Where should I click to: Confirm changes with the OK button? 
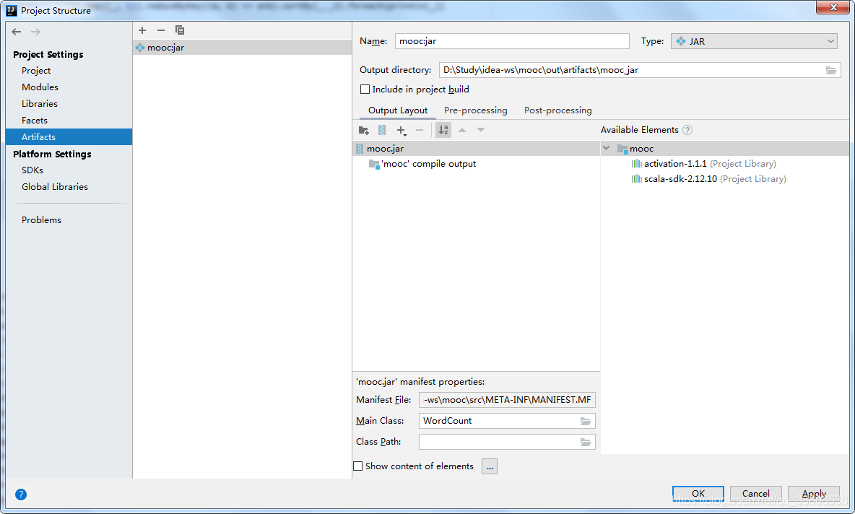tap(698, 493)
